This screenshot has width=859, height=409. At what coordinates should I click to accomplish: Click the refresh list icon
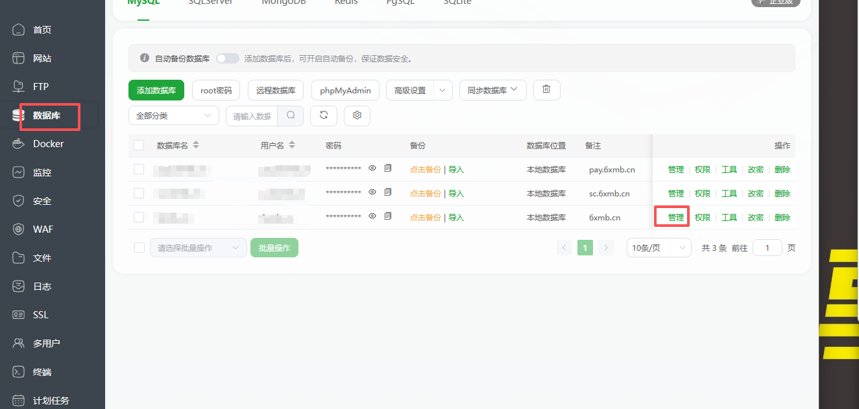coord(324,115)
